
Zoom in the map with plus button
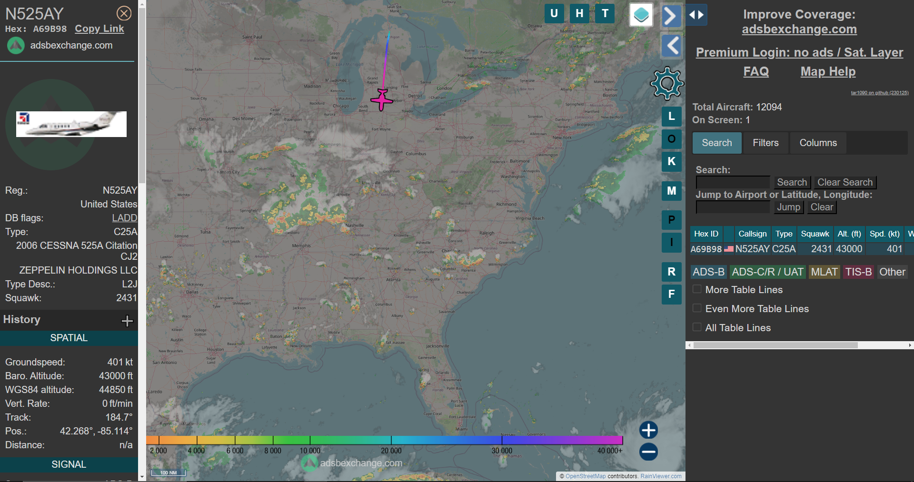pyautogui.click(x=648, y=430)
